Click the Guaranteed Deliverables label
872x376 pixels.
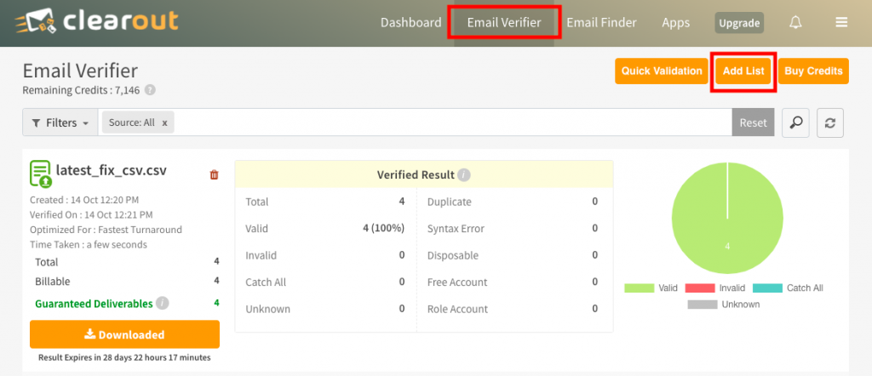pos(94,304)
